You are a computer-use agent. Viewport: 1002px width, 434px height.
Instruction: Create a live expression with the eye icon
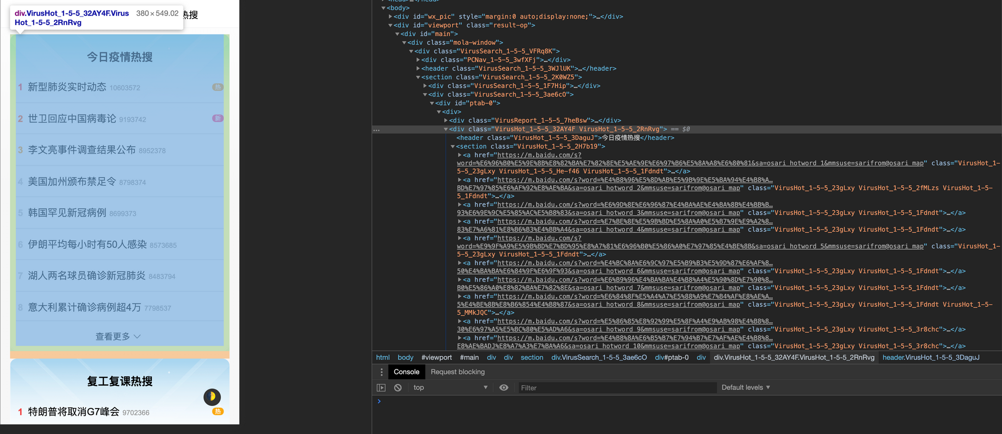504,387
